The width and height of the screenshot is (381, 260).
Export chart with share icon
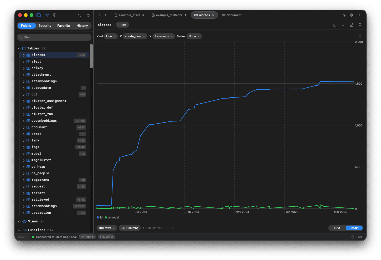point(360,36)
